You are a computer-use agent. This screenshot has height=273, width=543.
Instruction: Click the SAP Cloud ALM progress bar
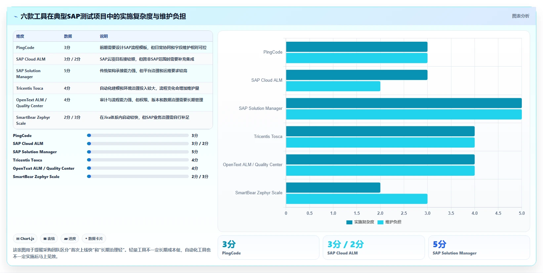138,144
